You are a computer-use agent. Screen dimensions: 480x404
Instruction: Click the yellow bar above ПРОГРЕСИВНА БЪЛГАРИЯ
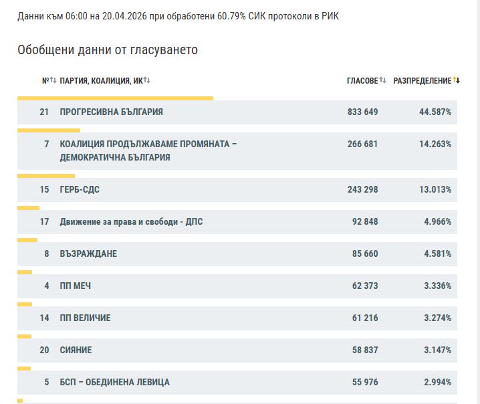click(x=115, y=98)
